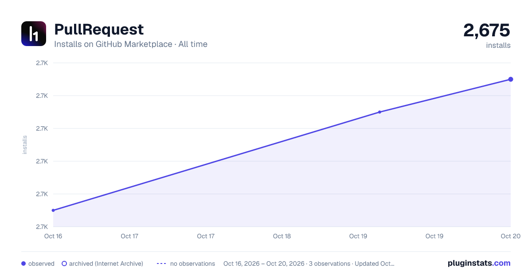Click the PullRequest app logo icon
532x279 pixels.
point(34,34)
